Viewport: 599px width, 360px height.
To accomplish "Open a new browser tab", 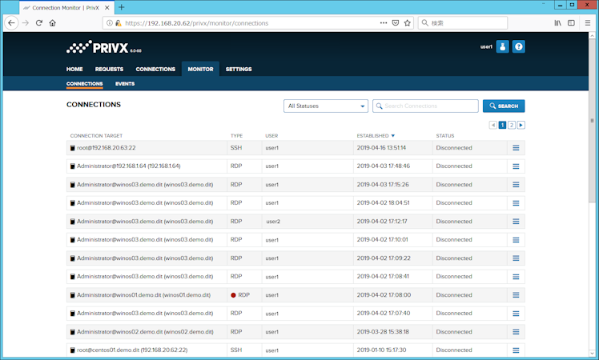I will 122,7.
